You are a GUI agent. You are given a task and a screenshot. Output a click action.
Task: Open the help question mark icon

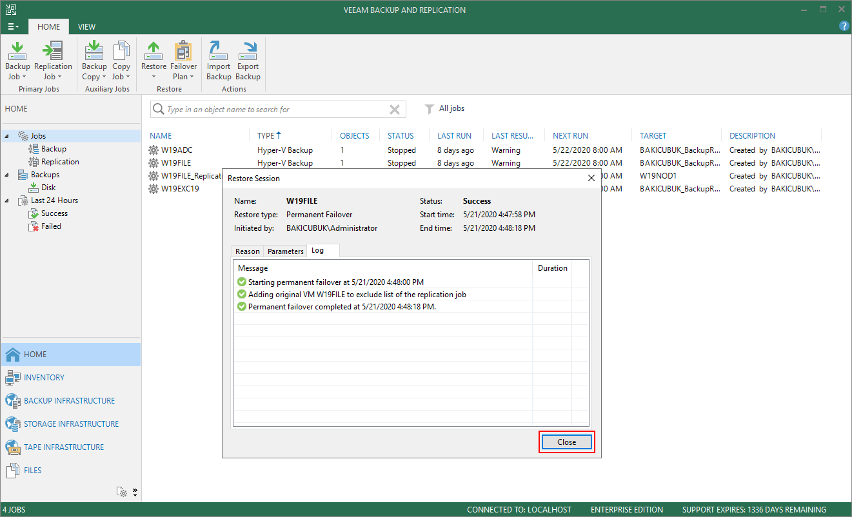[844, 26]
